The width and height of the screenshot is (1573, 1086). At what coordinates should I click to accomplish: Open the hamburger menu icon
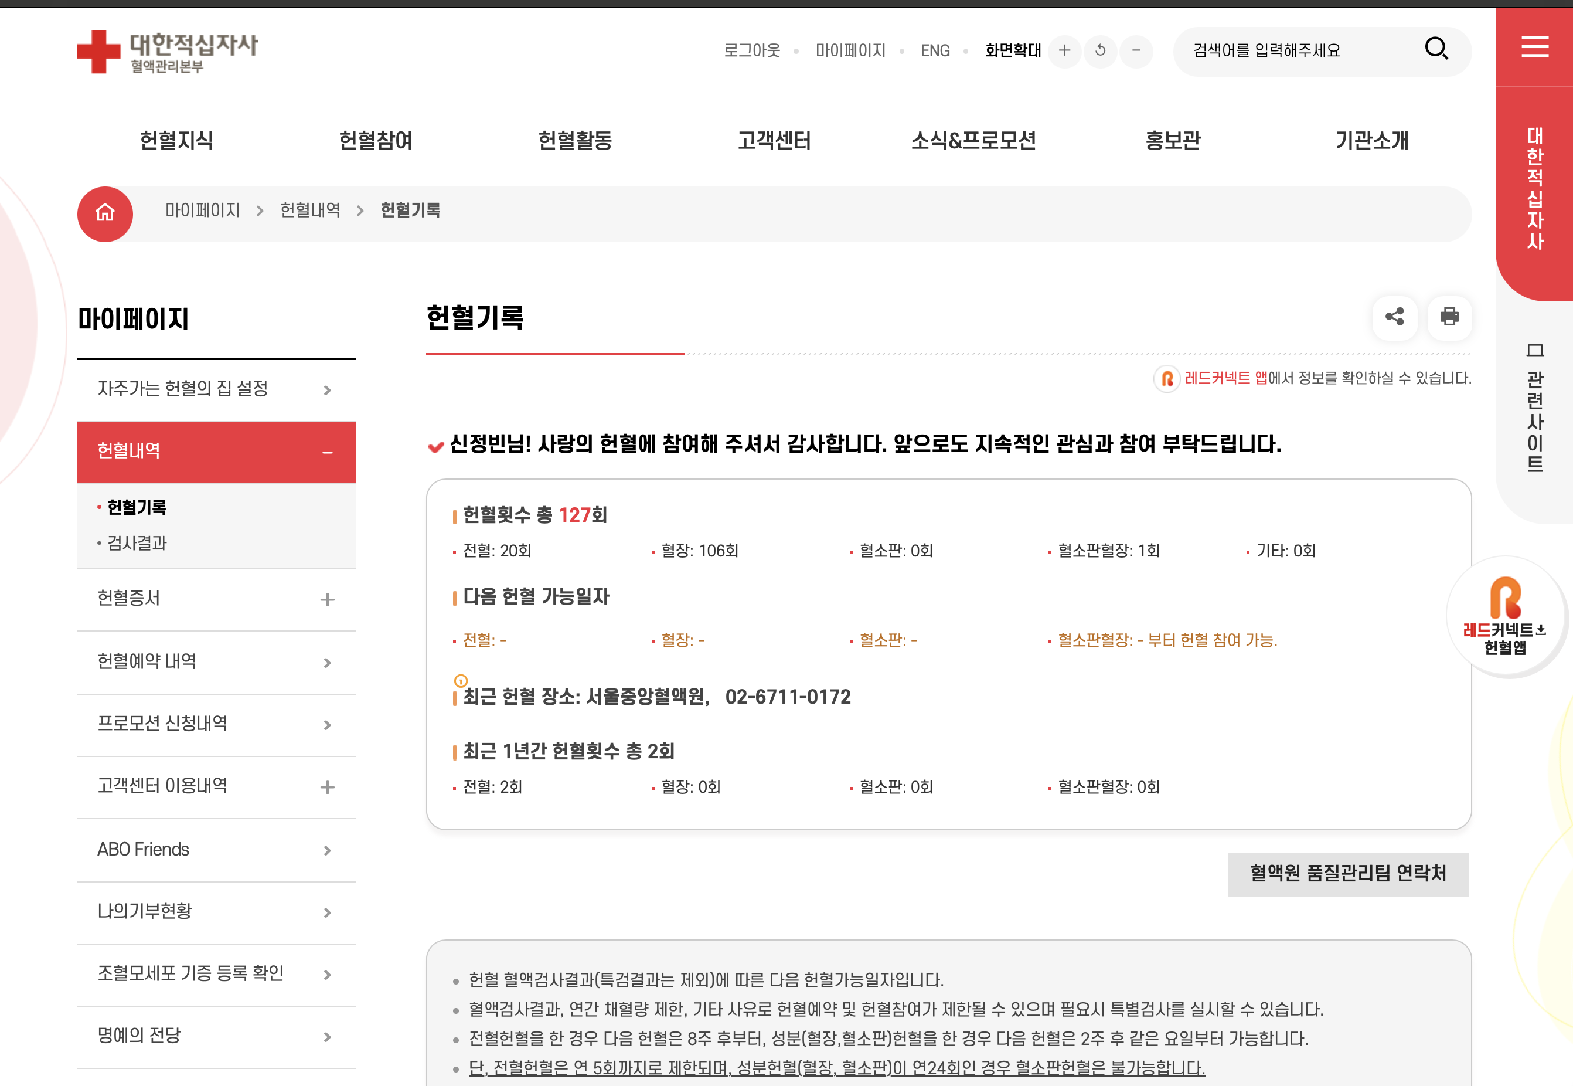point(1534,46)
